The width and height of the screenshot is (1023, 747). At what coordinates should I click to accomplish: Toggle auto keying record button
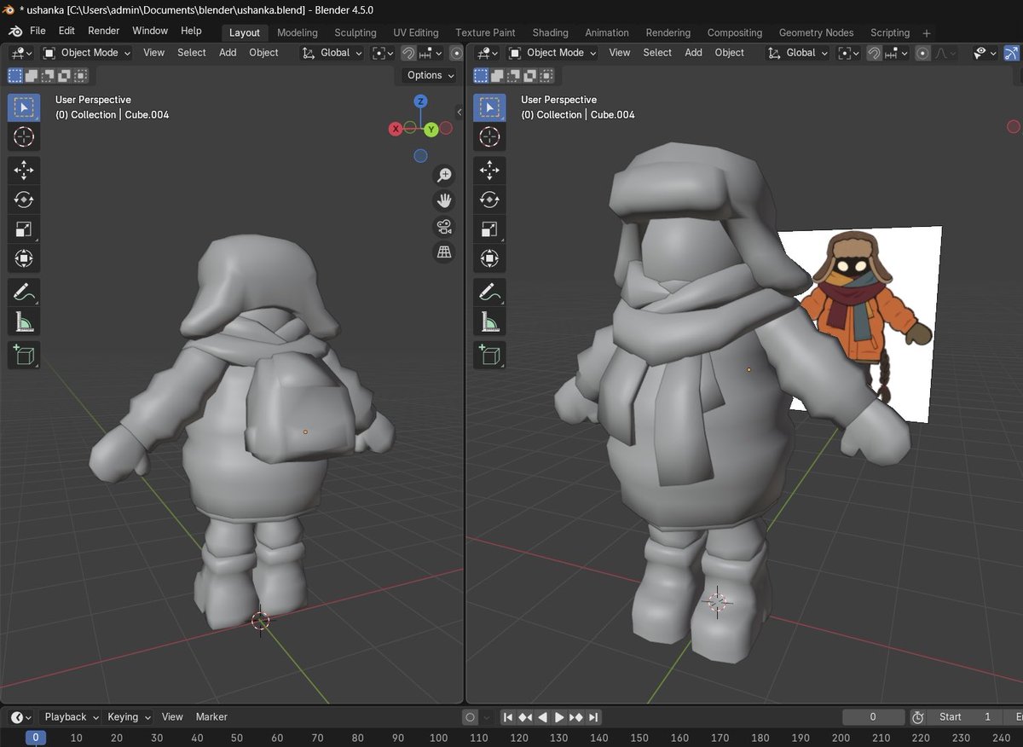470,717
